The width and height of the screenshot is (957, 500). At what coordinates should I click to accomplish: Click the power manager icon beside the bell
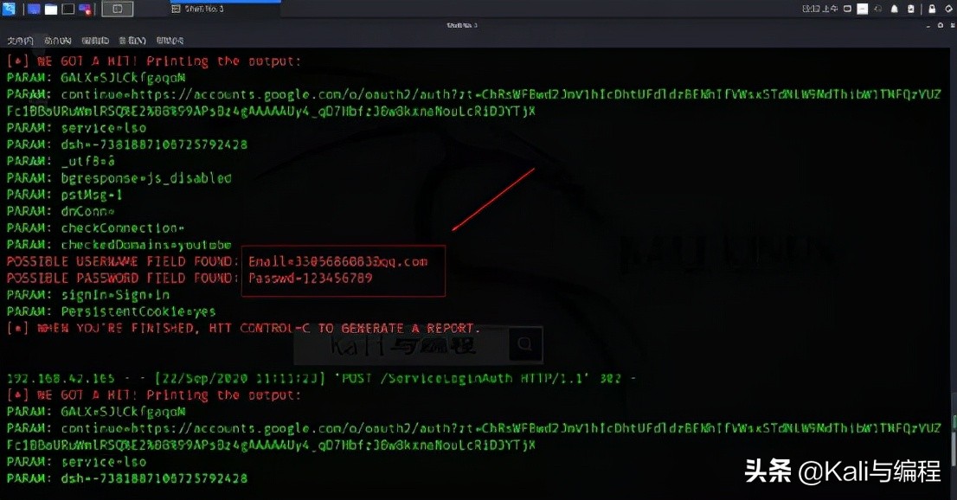tap(910, 9)
